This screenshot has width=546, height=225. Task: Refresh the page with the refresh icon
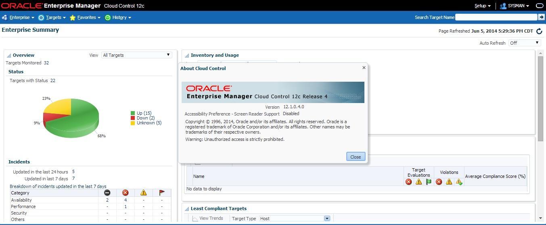point(539,31)
